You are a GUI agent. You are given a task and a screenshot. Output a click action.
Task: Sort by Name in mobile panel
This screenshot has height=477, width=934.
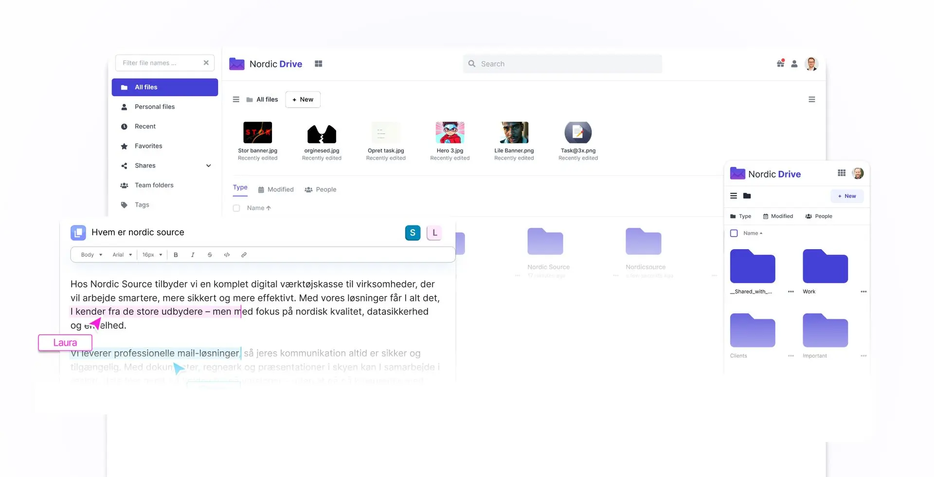pyautogui.click(x=753, y=233)
